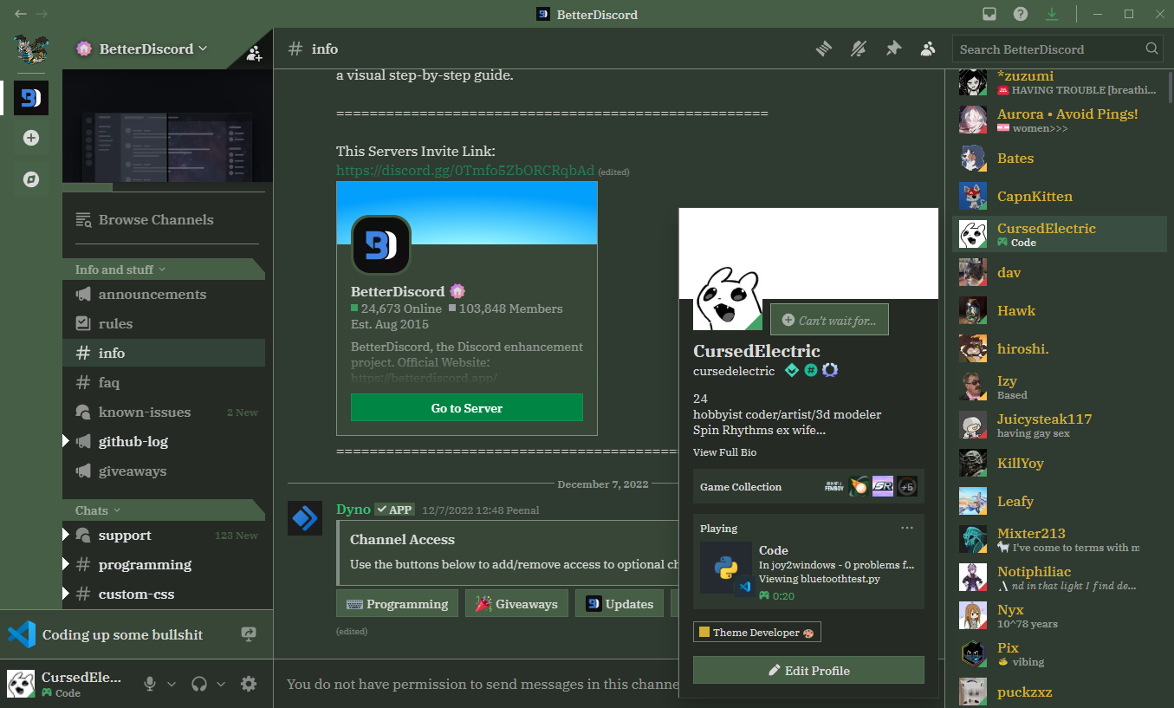Open the more options dots in Playing card
The width and height of the screenshot is (1174, 708).
click(907, 528)
